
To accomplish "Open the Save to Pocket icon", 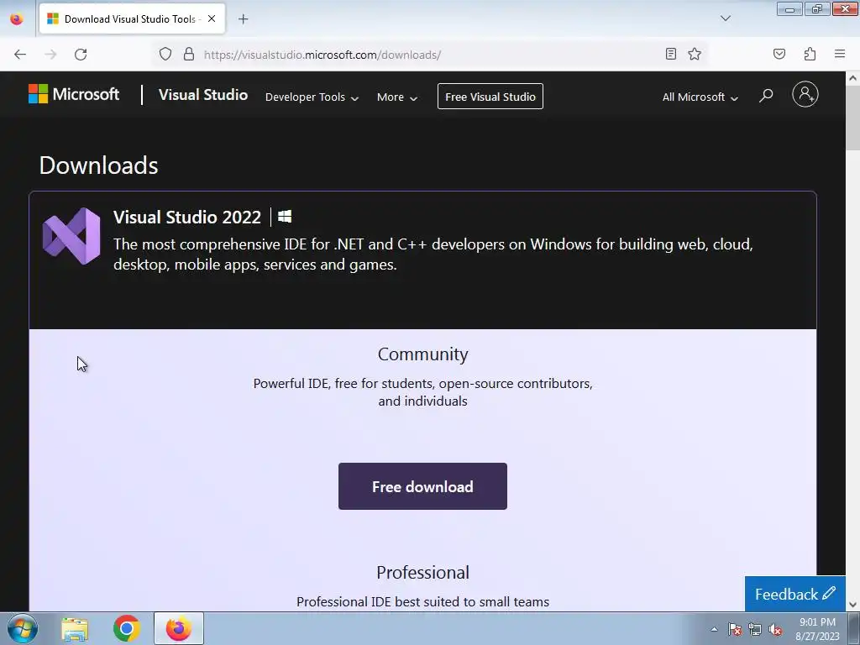I will 779,54.
